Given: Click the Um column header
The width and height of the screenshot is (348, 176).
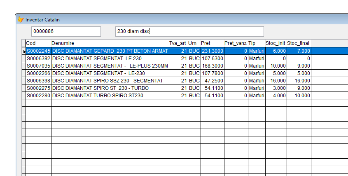Looking at the screenshot, I should coord(194,43).
